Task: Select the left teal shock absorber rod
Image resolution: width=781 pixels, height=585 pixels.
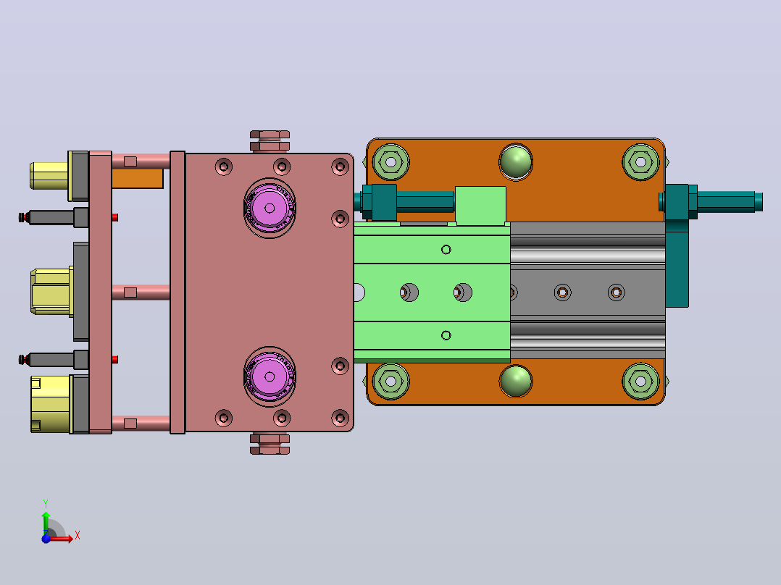Action: 425,202
